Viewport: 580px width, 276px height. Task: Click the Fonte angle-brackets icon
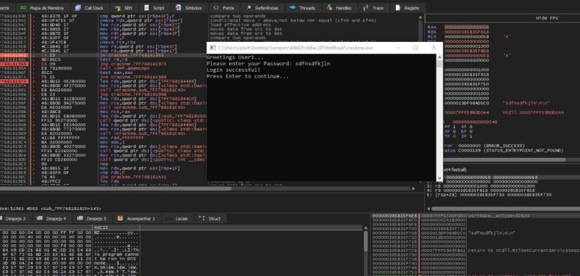pyautogui.click(x=216, y=8)
